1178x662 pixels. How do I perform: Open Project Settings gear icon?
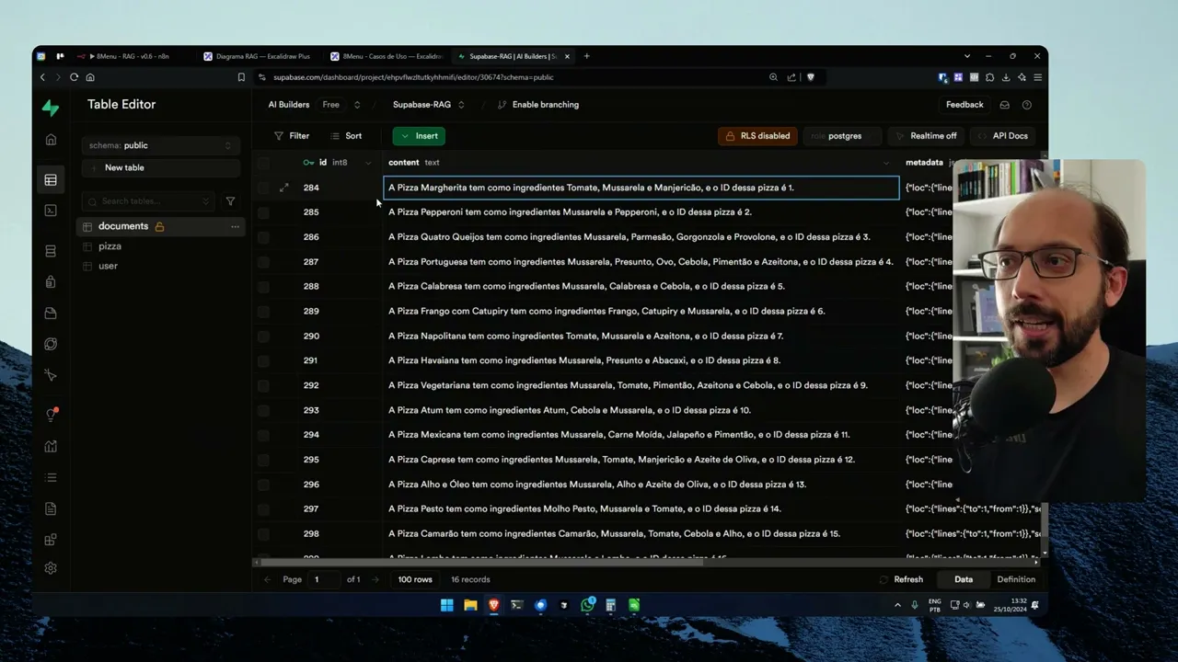51,568
